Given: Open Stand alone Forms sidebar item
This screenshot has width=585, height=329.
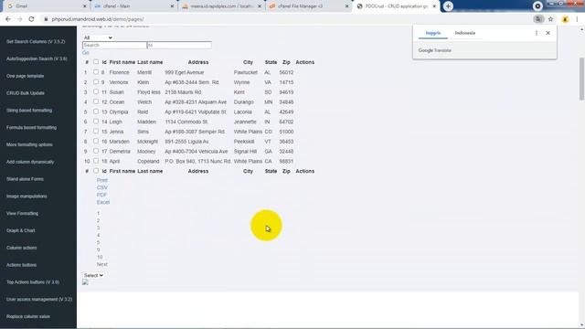Looking at the screenshot, I should pyautogui.click(x=25, y=179).
